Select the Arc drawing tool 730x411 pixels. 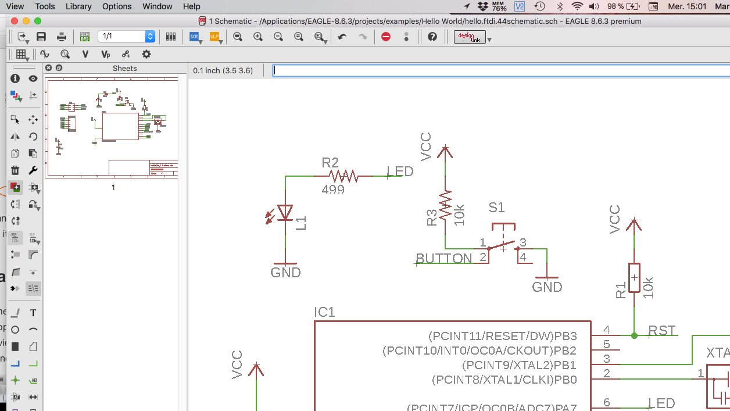(x=33, y=330)
